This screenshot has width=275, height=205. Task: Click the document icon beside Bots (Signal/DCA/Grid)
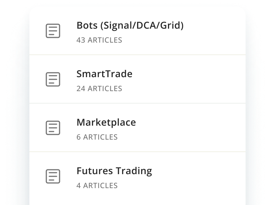[x=53, y=31]
